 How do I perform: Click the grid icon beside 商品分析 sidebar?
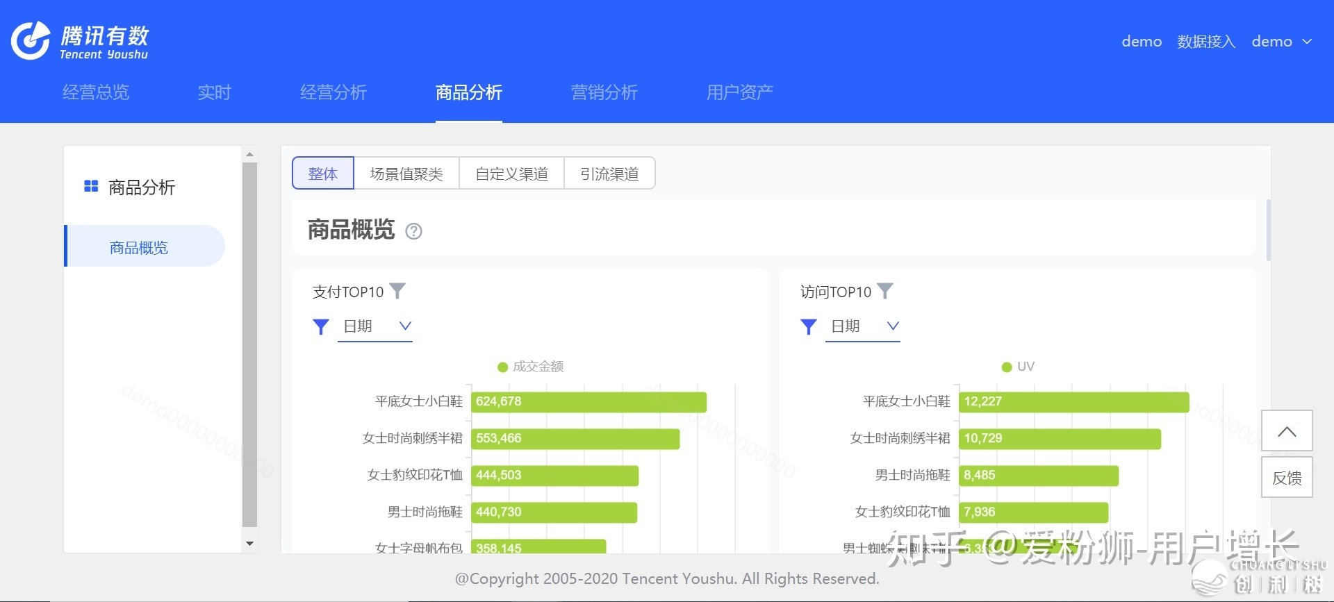pyautogui.click(x=91, y=186)
